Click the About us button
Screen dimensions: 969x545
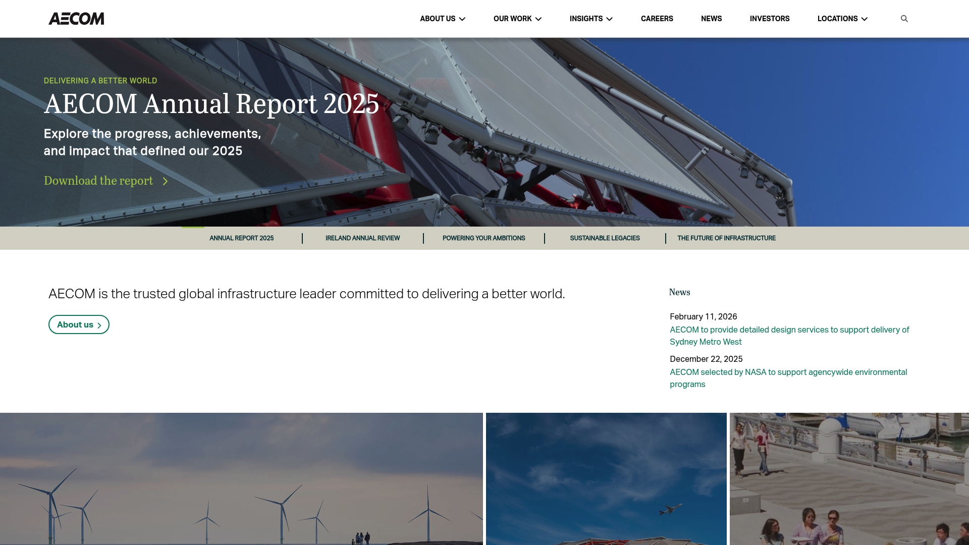click(79, 324)
